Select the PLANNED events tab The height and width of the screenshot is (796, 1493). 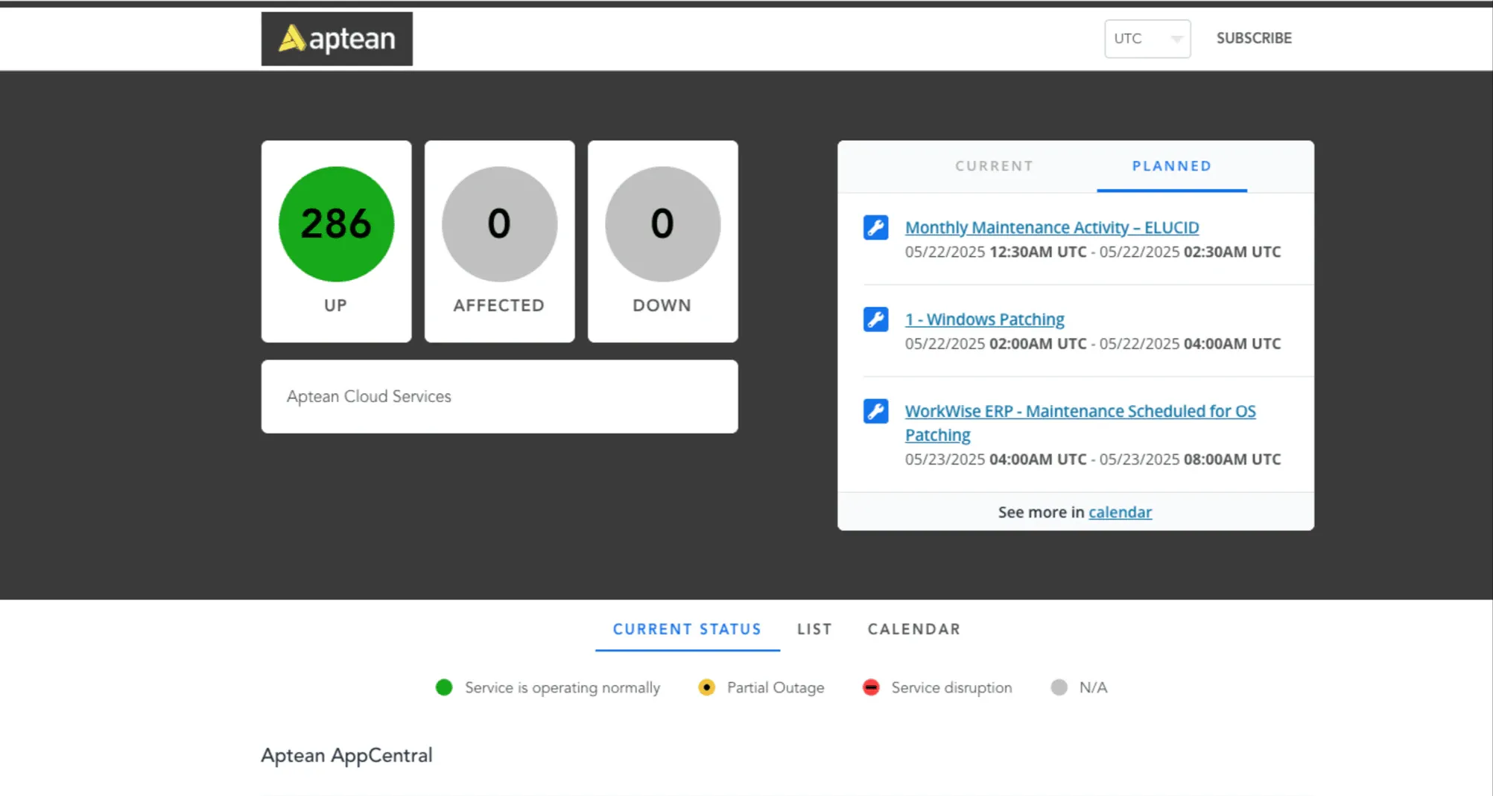(x=1172, y=166)
